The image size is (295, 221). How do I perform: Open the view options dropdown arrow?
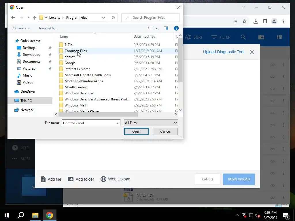(x=156, y=28)
